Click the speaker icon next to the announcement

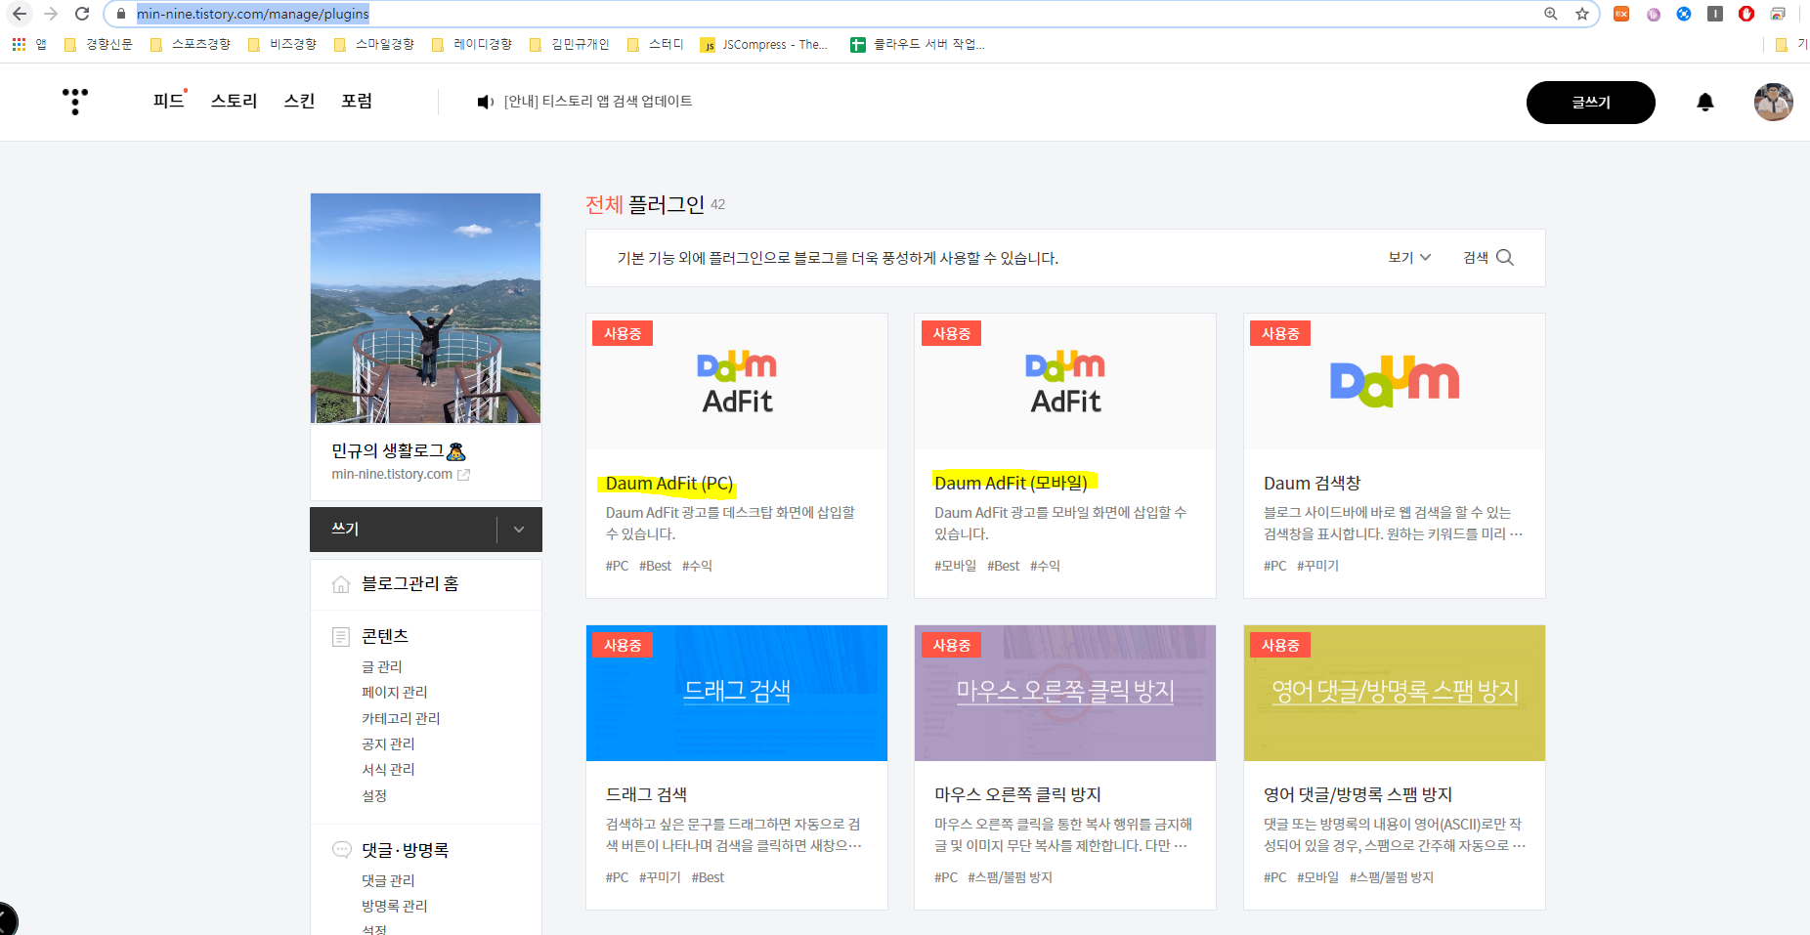pyautogui.click(x=485, y=102)
